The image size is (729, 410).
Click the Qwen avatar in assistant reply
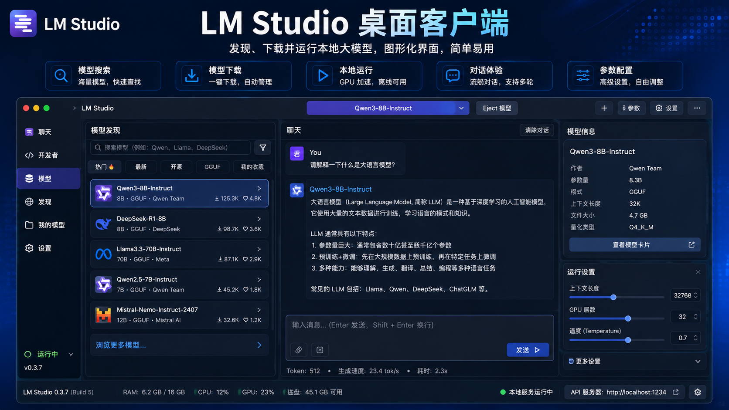(297, 190)
